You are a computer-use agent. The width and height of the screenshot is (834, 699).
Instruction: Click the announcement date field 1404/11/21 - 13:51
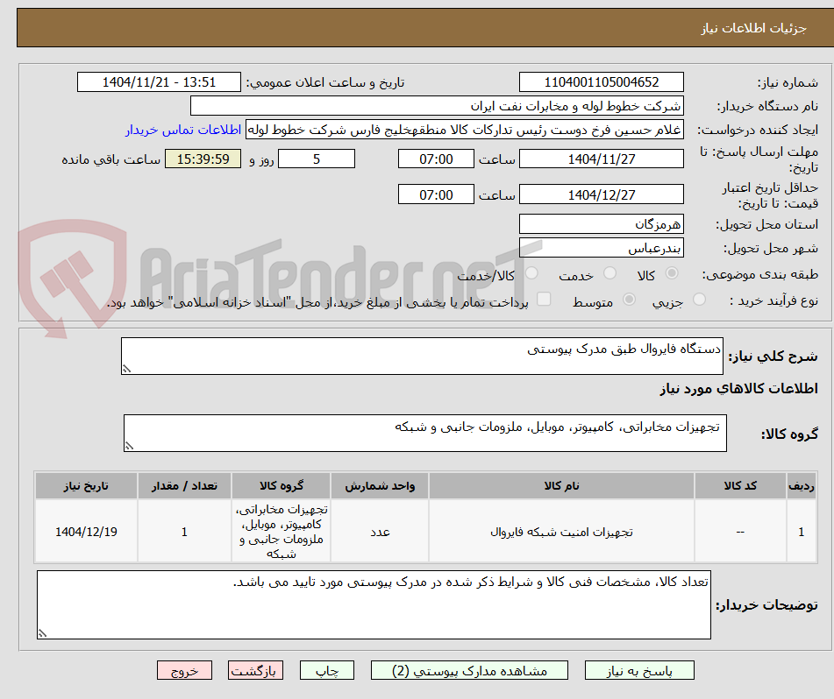159,82
